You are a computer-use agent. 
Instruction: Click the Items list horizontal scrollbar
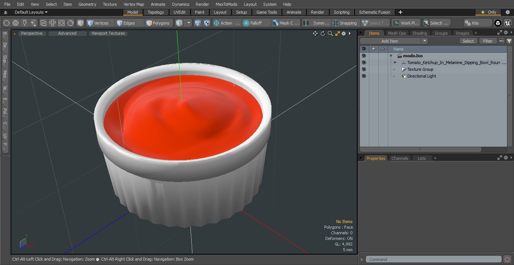pos(420,149)
